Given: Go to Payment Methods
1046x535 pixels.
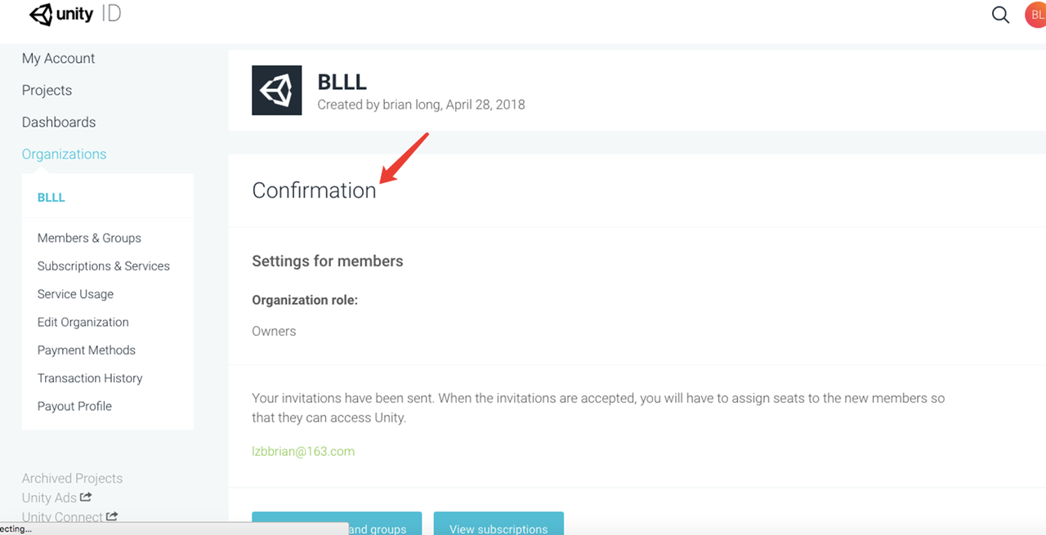Looking at the screenshot, I should pos(87,350).
